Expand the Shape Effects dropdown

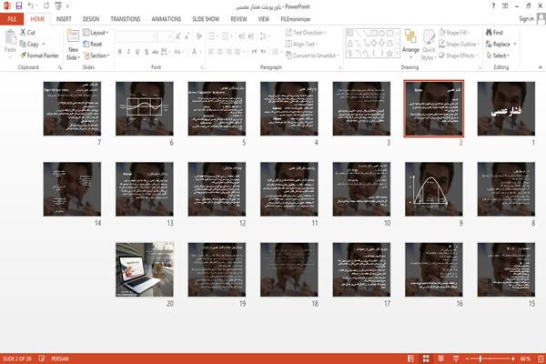pos(458,56)
